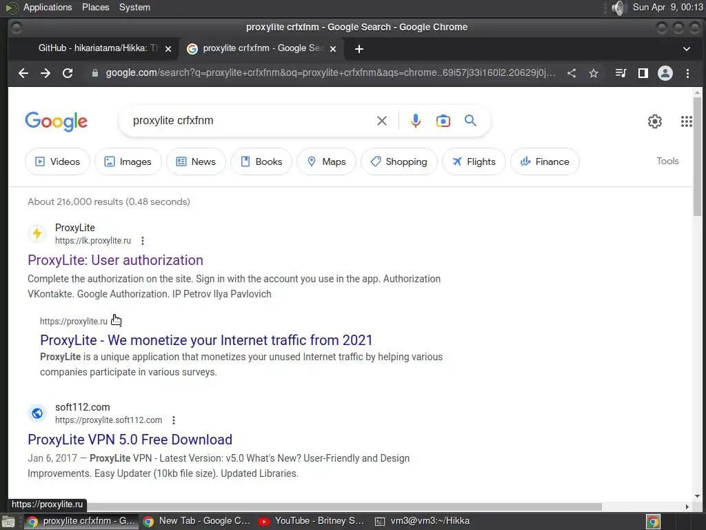This screenshot has width=706, height=530.
Task: Go to the Google logo homepage
Action: tap(57, 121)
